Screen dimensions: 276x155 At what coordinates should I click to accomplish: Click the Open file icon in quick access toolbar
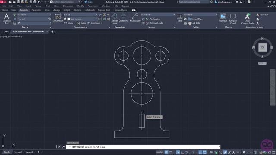14,2
